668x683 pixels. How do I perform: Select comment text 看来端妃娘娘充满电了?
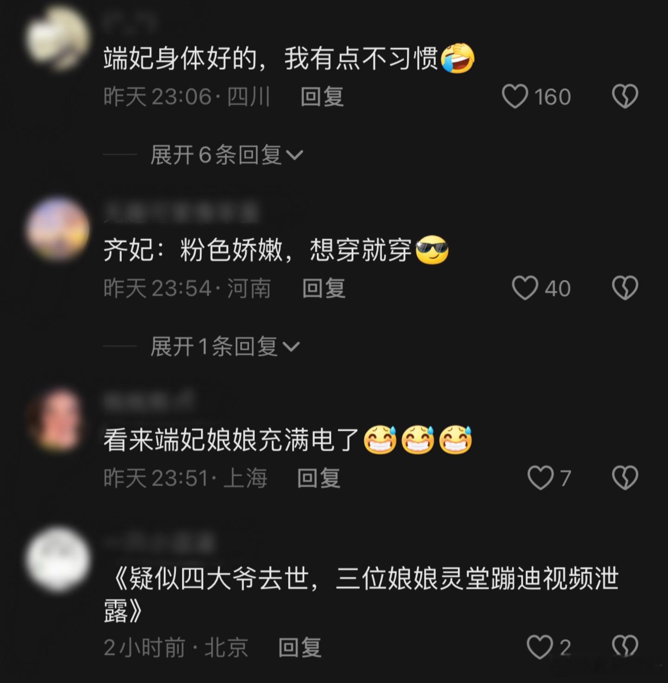[x=231, y=440]
